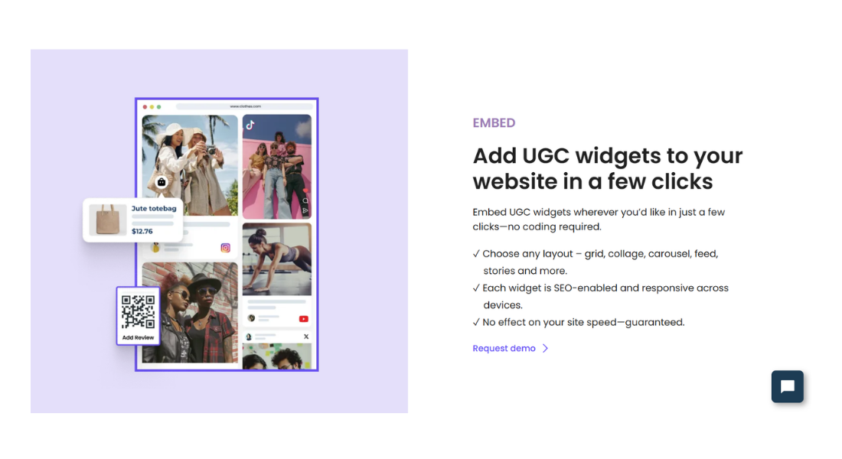Viewport: 842px width, 459px height.
Task: Click the Request demo link
Action: click(504, 349)
